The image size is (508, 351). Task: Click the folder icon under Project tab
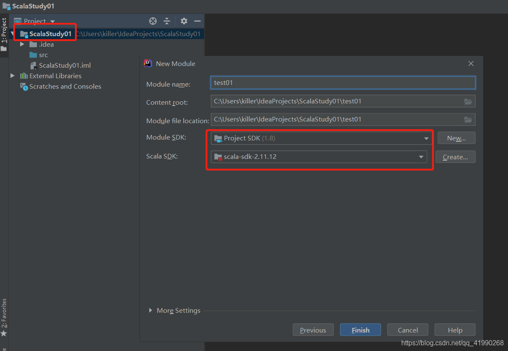[4, 49]
